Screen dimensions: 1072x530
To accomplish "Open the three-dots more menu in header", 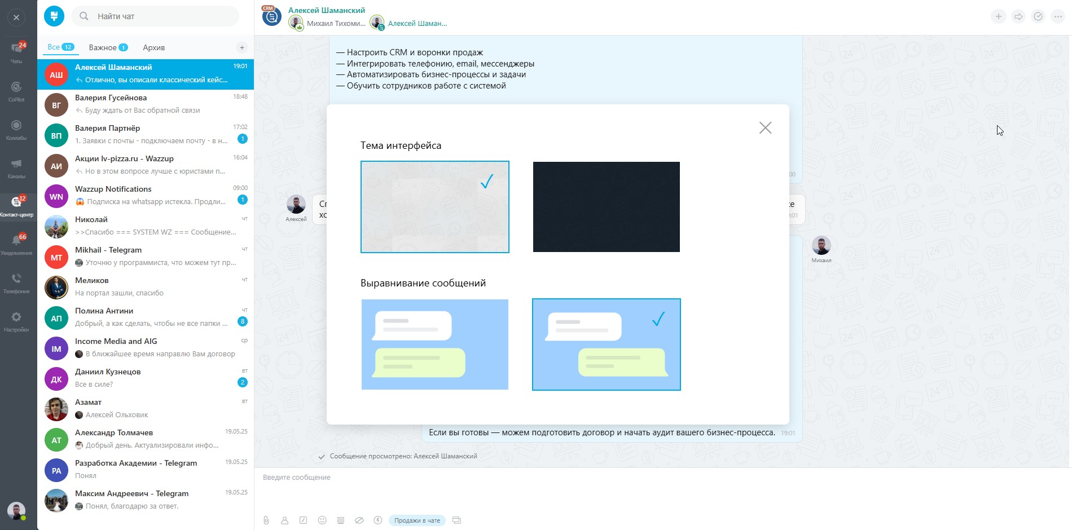I will 1058,17.
